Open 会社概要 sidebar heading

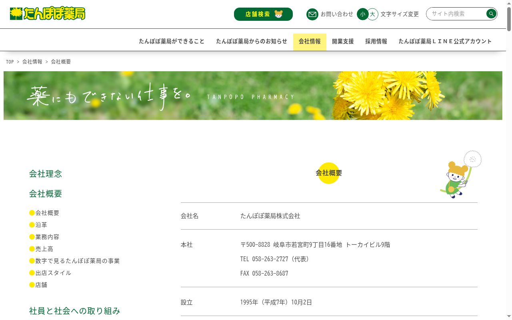point(46,194)
